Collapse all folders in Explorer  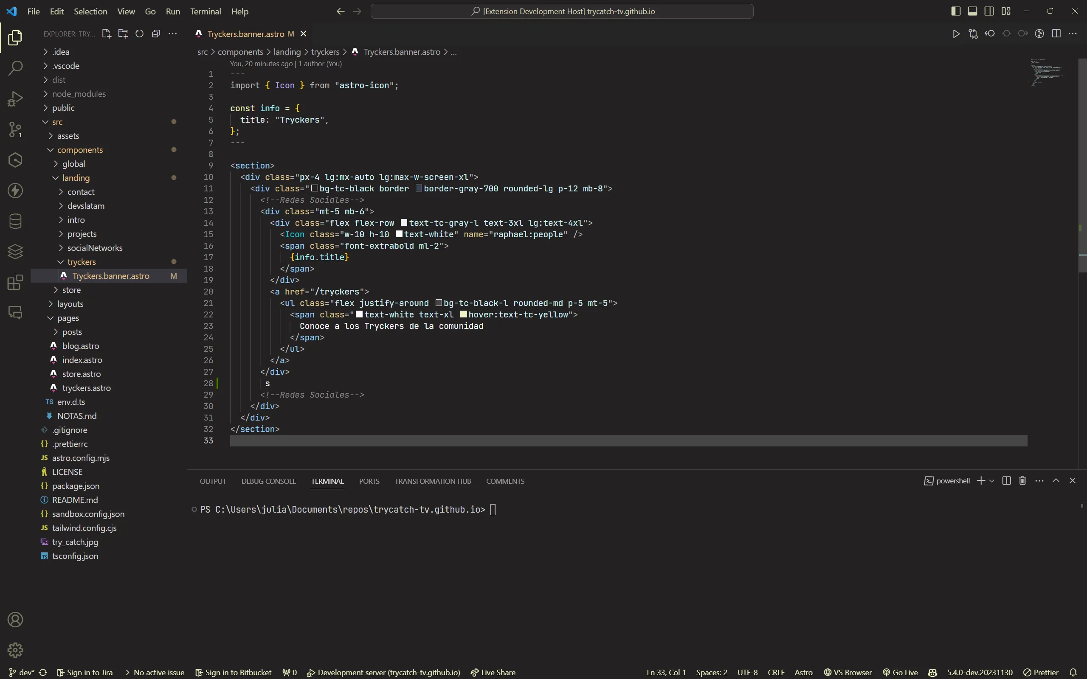click(156, 34)
